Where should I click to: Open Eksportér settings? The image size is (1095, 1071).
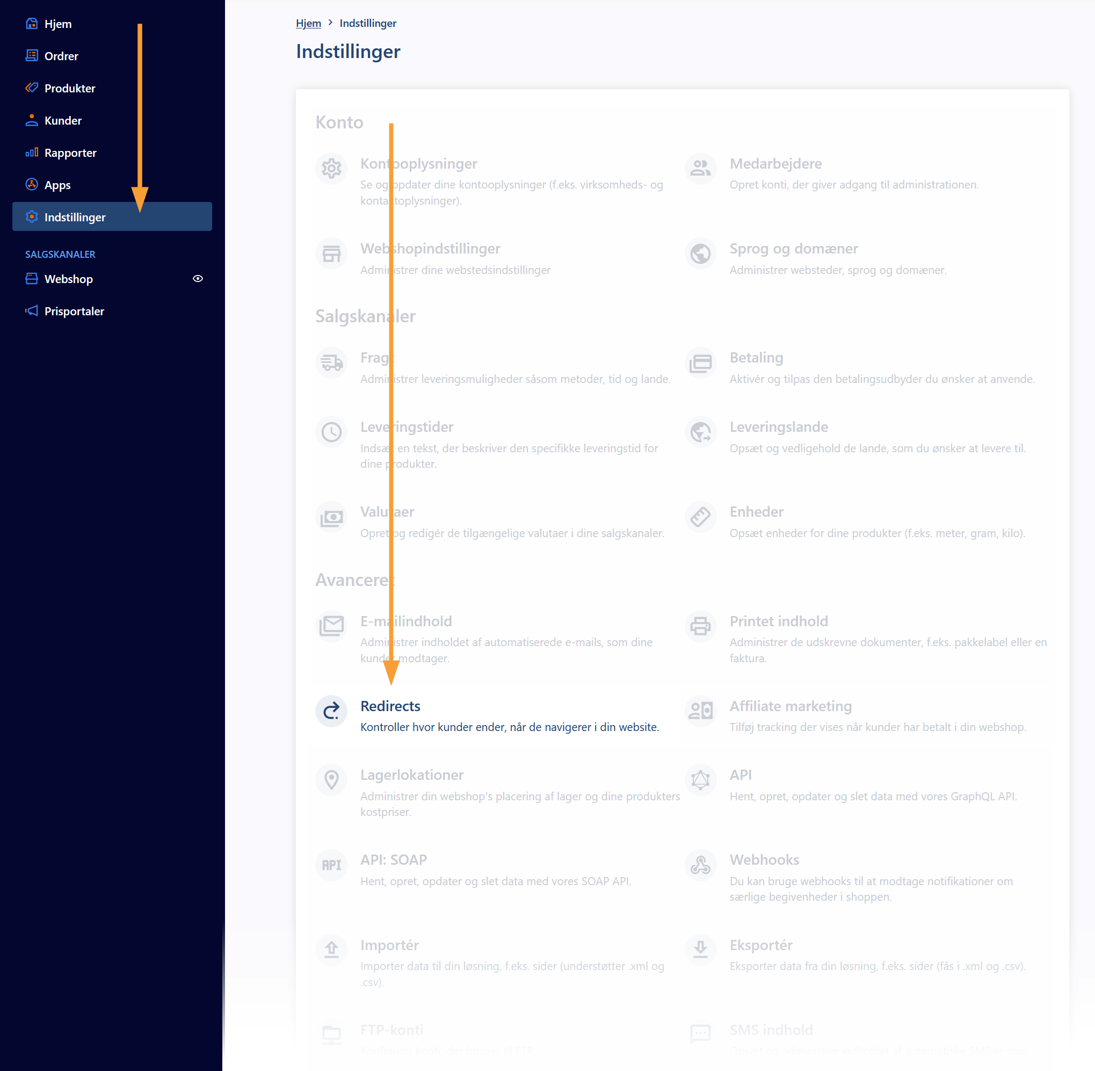760,945
